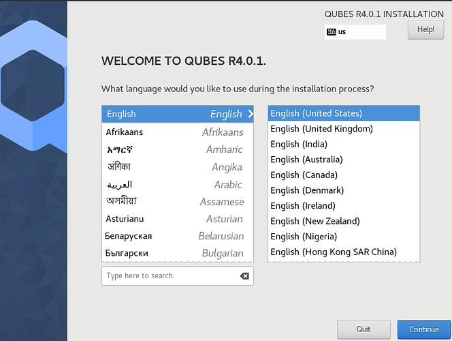This screenshot has height=341, width=452.
Task: Choose English (India) locale
Action: [344, 144]
